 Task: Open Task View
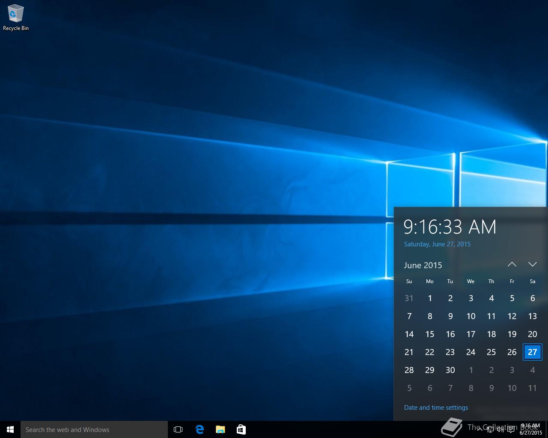(x=178, y=429)
